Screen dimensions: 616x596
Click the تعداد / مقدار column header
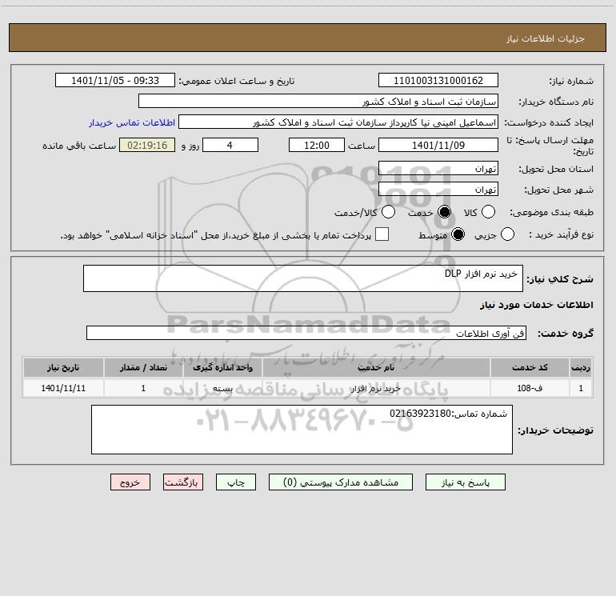pos(143,367)
